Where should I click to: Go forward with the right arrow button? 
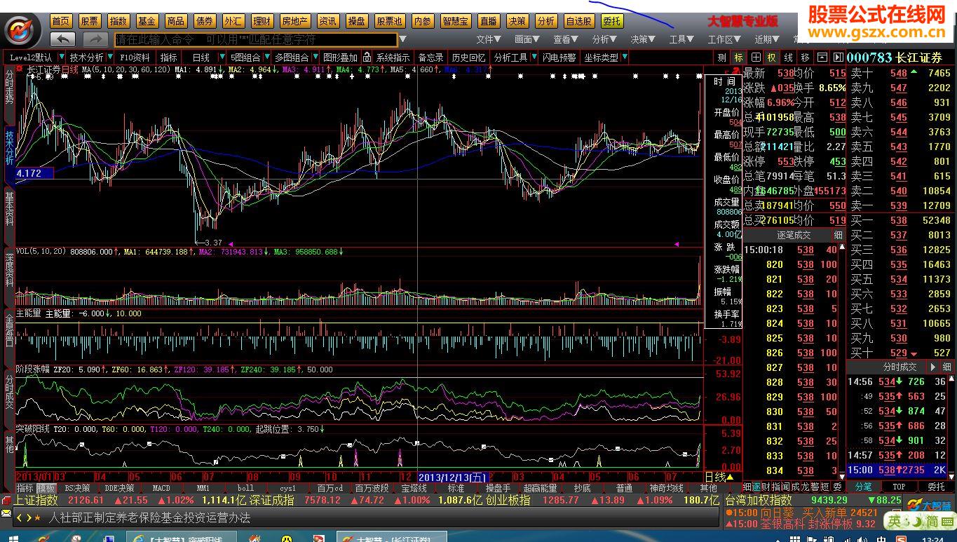point(95,39)
